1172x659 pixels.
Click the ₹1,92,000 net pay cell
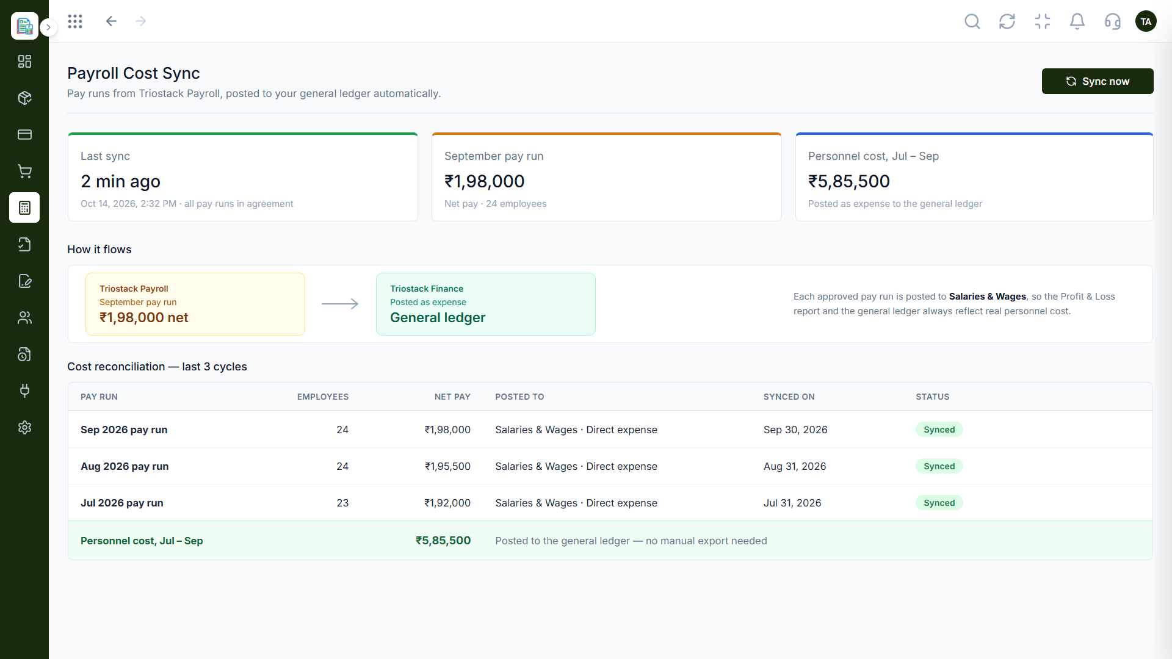point(447,503)
